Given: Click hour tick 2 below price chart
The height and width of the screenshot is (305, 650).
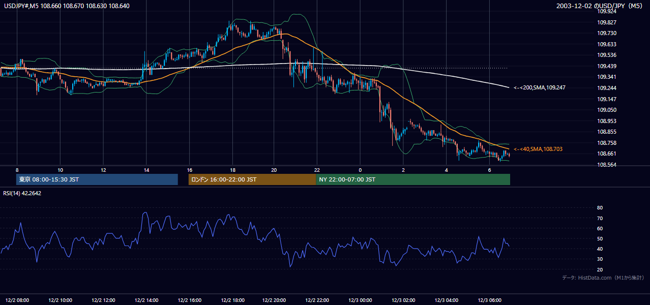Looking at the screenshot, I should point(403,170).
